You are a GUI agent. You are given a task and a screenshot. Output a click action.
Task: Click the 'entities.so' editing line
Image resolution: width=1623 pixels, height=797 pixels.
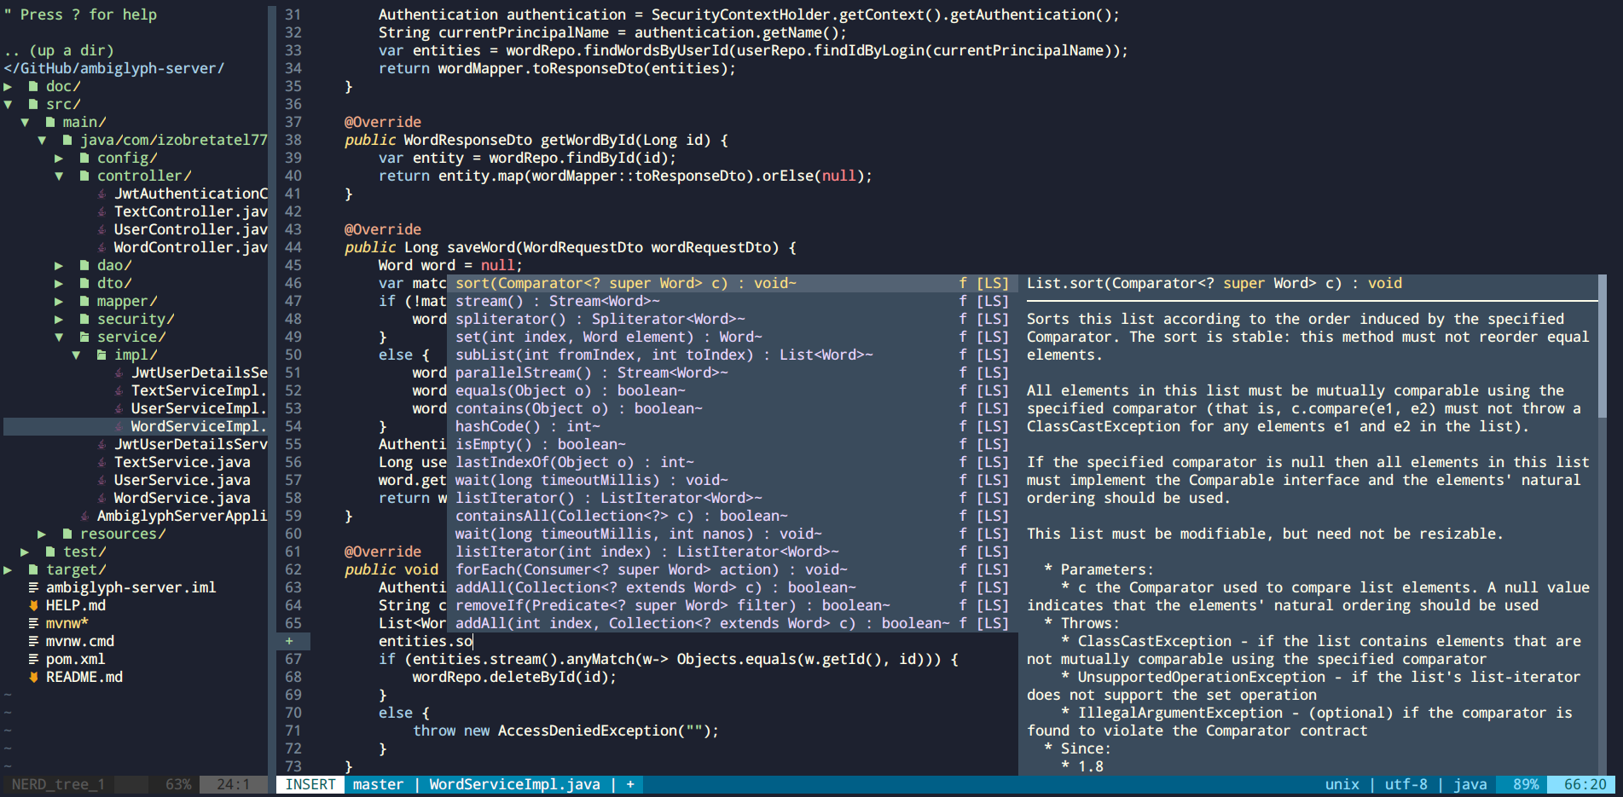click(425, 641)
